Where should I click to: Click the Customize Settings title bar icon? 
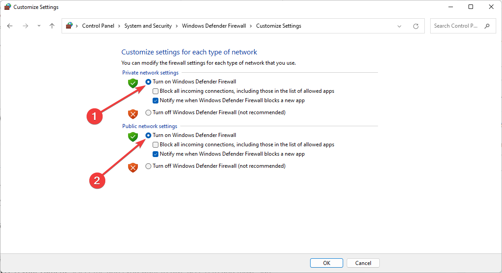(8, 7)
